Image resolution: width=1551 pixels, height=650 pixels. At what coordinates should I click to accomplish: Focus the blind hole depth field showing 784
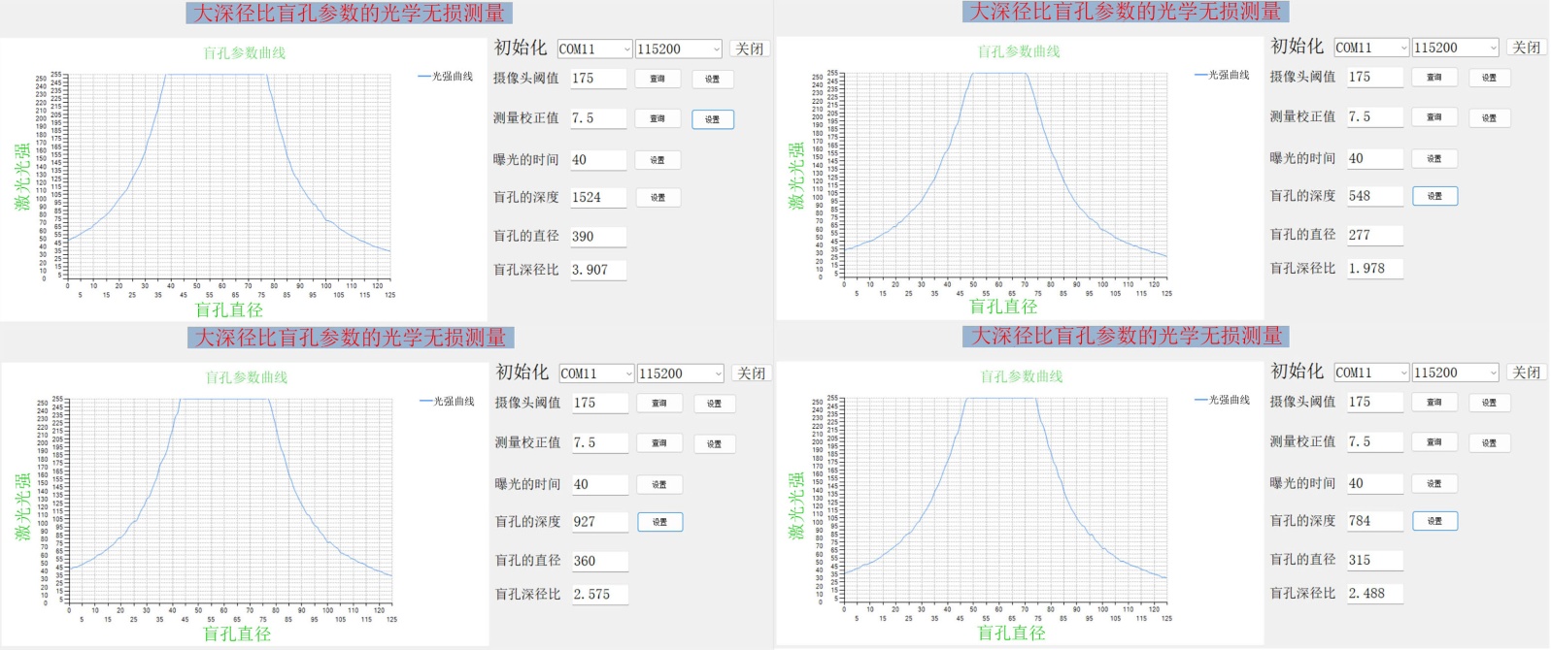tap(1373, 522)
